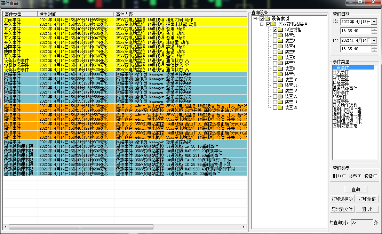Select 遥控事件 in event type list
382x234 pixels.
(341, 101)
